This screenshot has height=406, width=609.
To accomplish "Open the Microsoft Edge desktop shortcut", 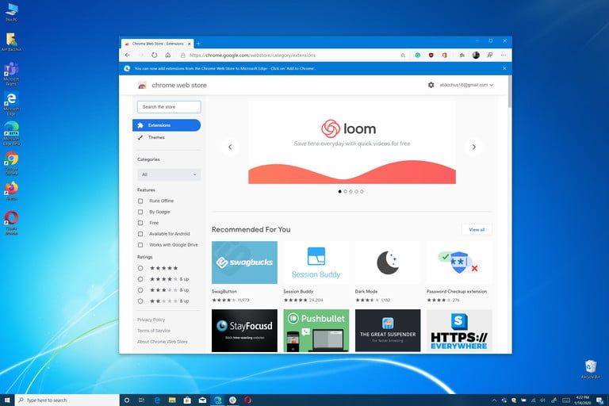I will coord(11,103).
